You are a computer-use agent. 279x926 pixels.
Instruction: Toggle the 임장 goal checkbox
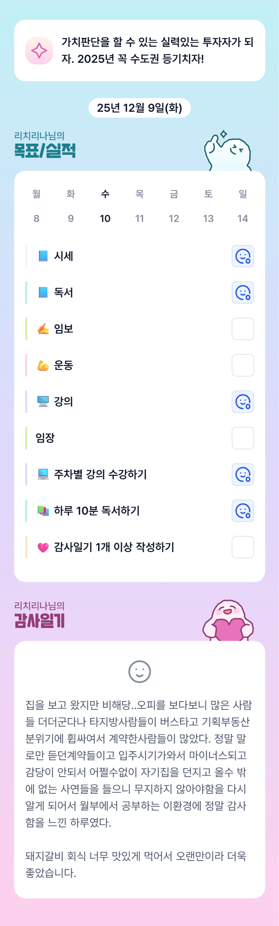[243, 438]
